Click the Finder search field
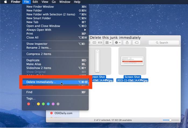This screenshot has width=188, height=128. 163,43
